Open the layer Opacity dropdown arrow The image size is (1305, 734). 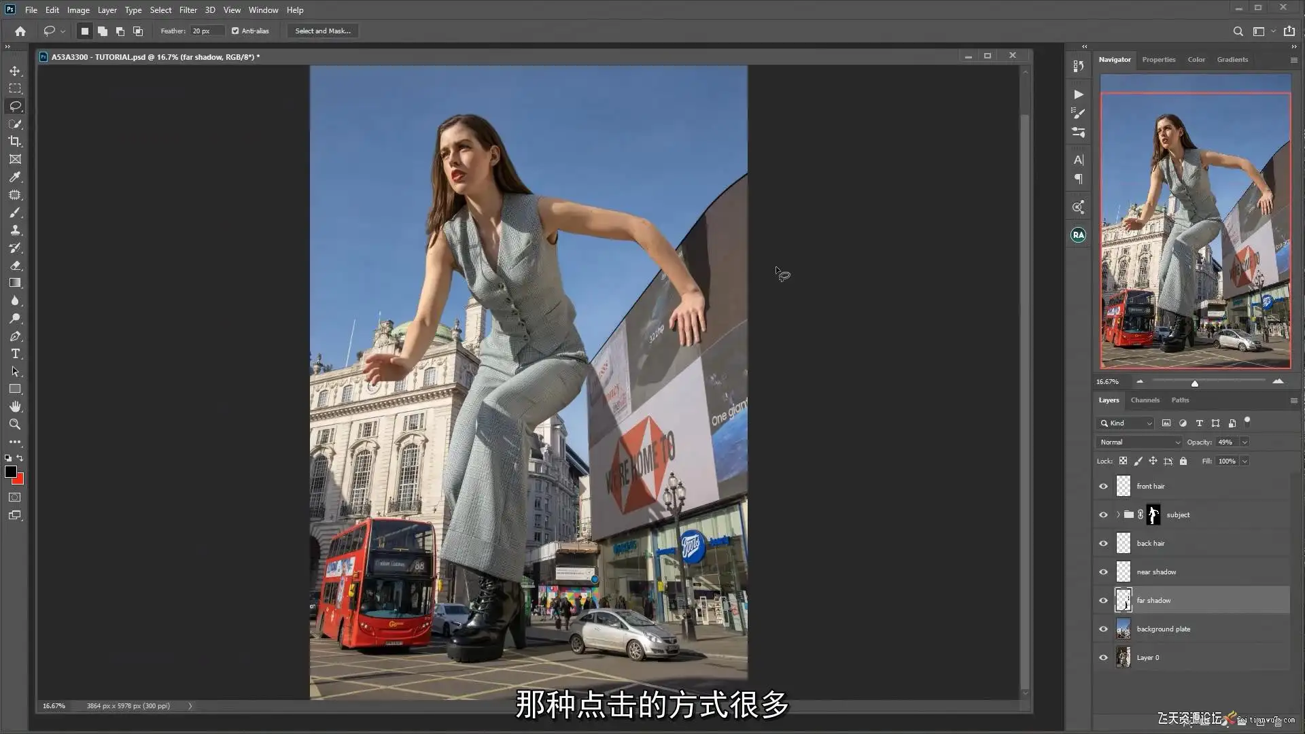pos(1245,442)
